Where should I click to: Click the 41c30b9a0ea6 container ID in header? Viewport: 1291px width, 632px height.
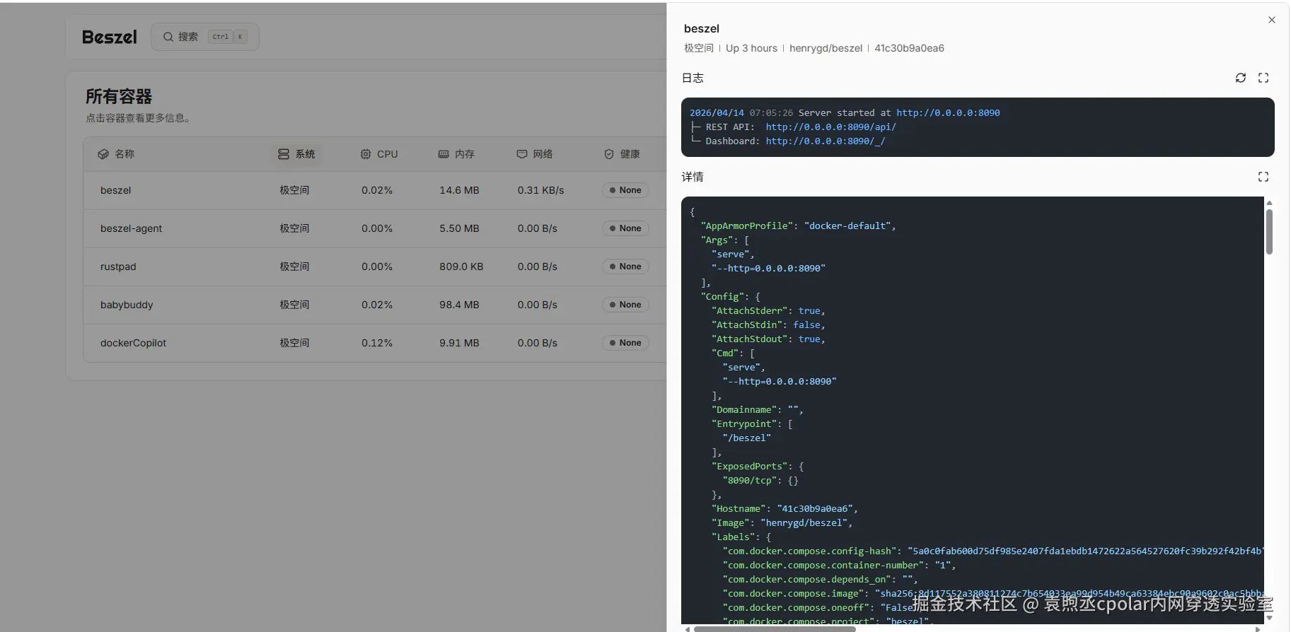[909, 48]
